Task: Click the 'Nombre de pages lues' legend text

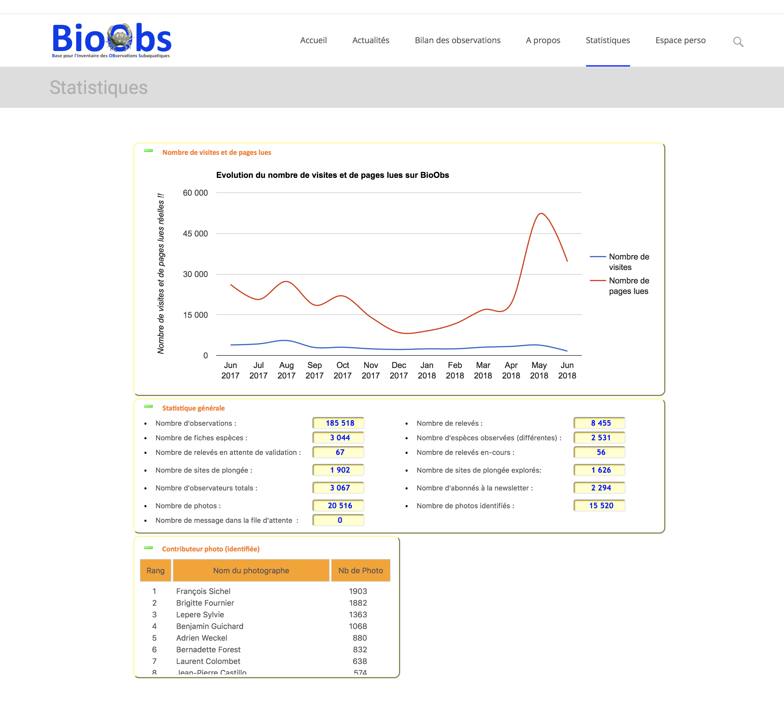Action: 629,286
